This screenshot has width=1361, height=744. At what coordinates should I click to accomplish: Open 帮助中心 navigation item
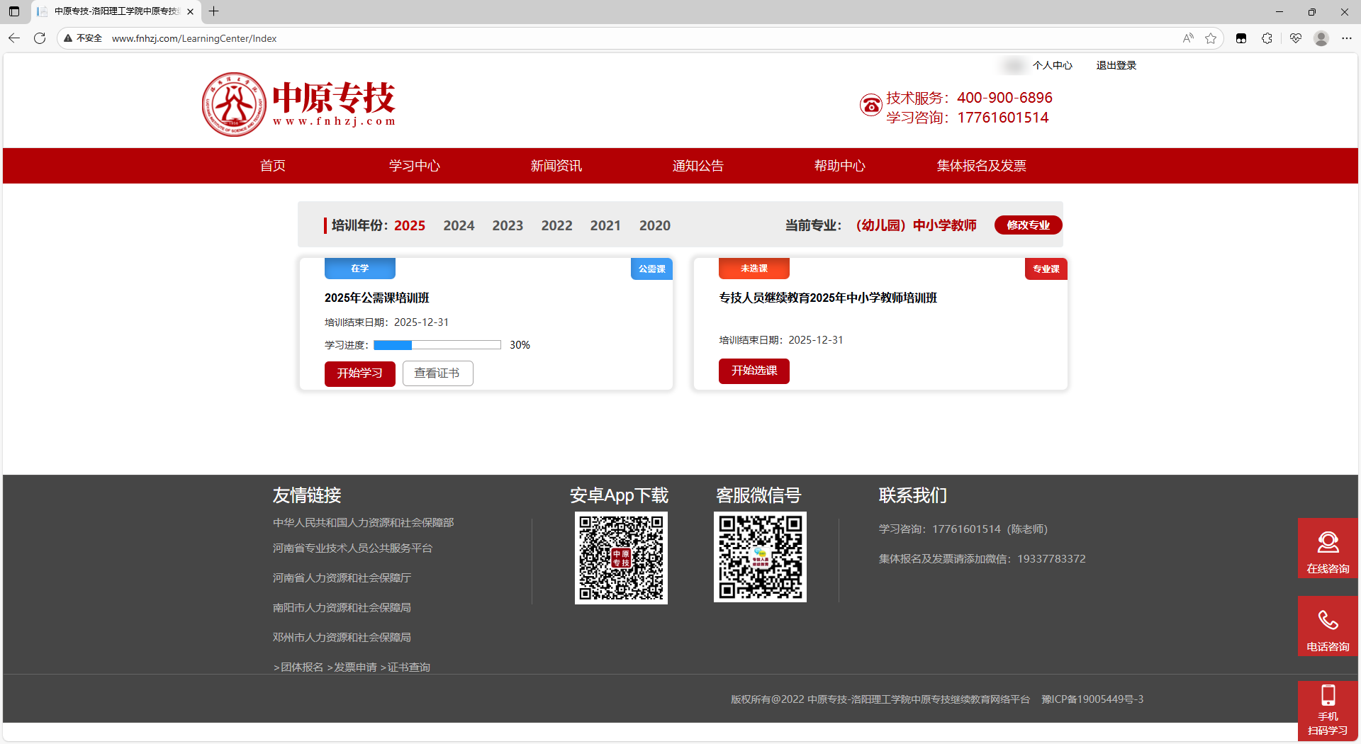pyautogui.click(x=840, y=166)
